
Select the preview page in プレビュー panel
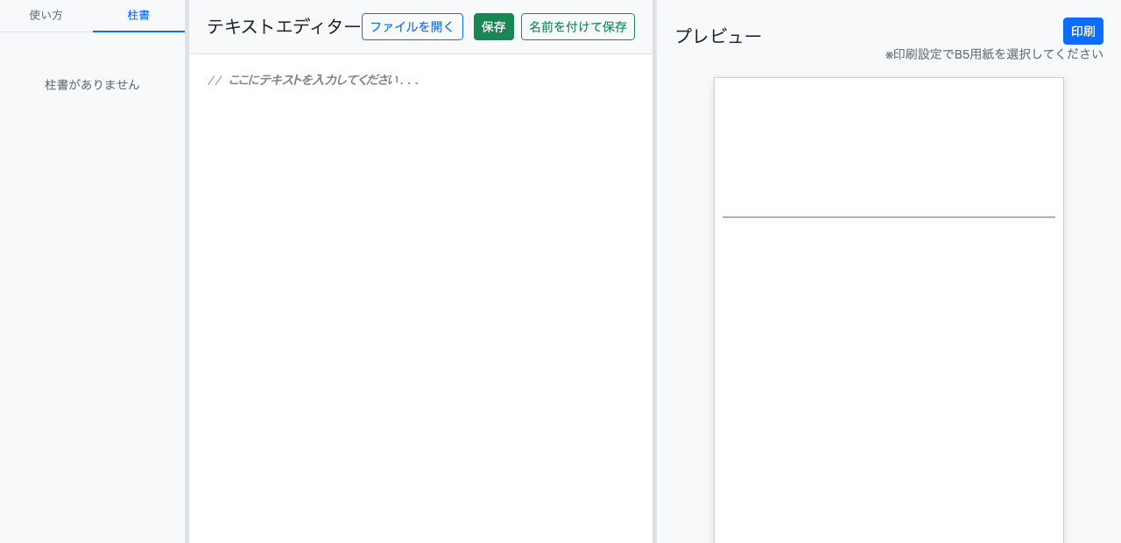888,350
